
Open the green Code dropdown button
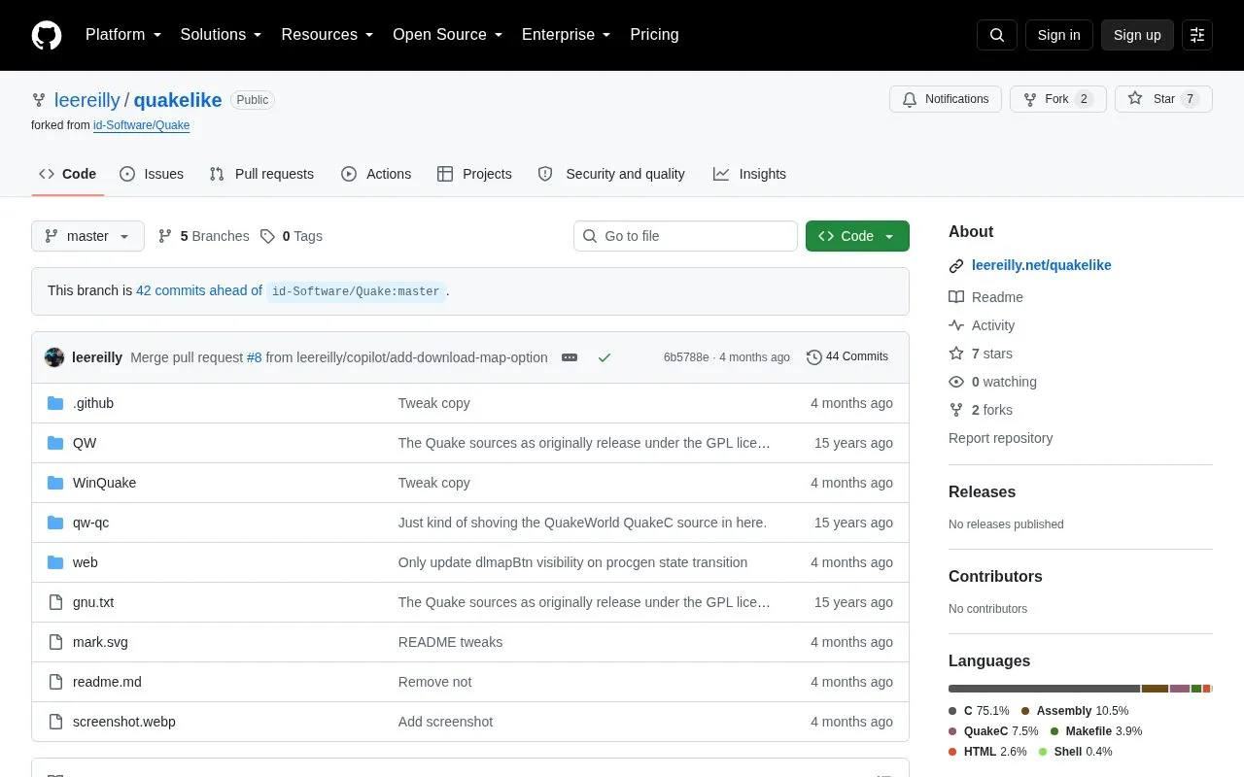point(857,236)
